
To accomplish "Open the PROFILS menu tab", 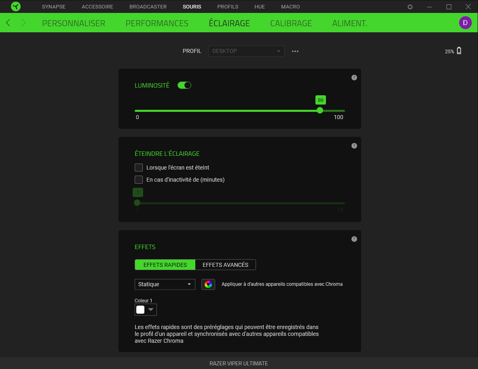I will pos(228,7).
